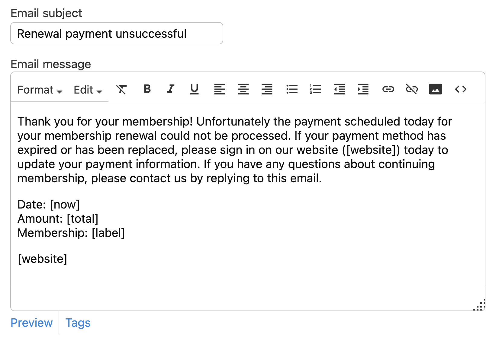Insert an image
This screenshot has width=496, height=344.
435,89
